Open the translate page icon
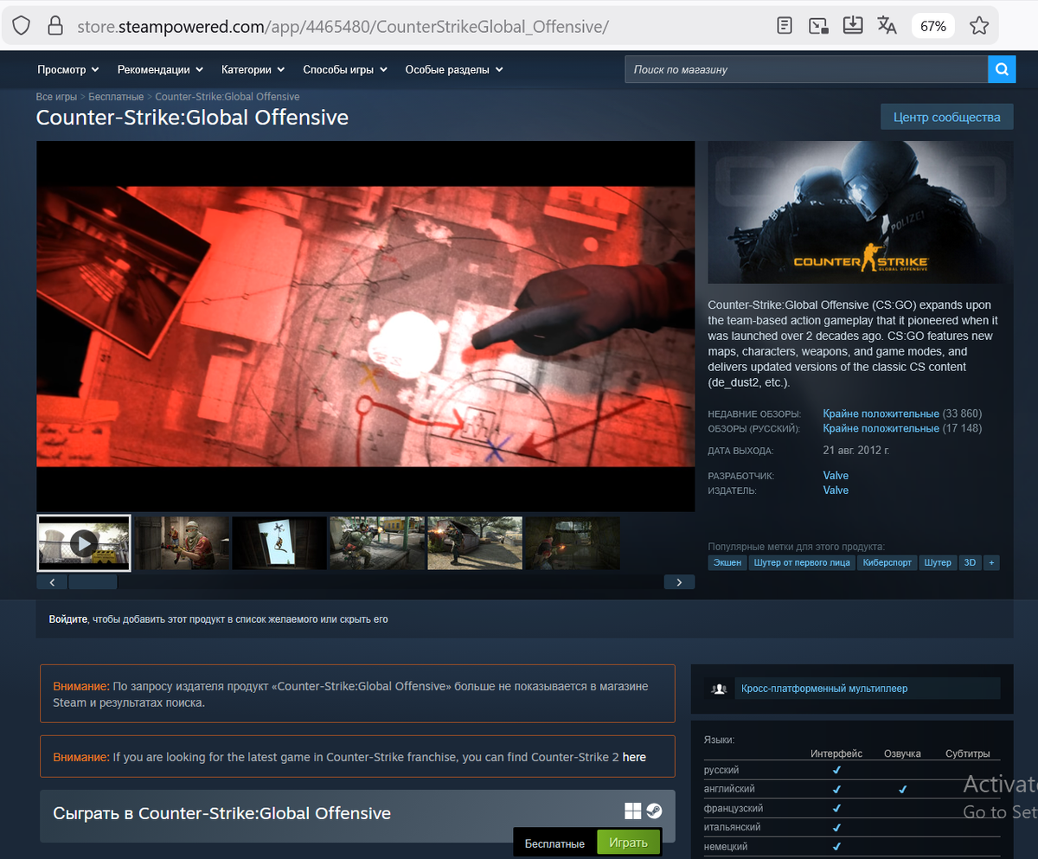The image size is (1038, 859). click(887, 26)
